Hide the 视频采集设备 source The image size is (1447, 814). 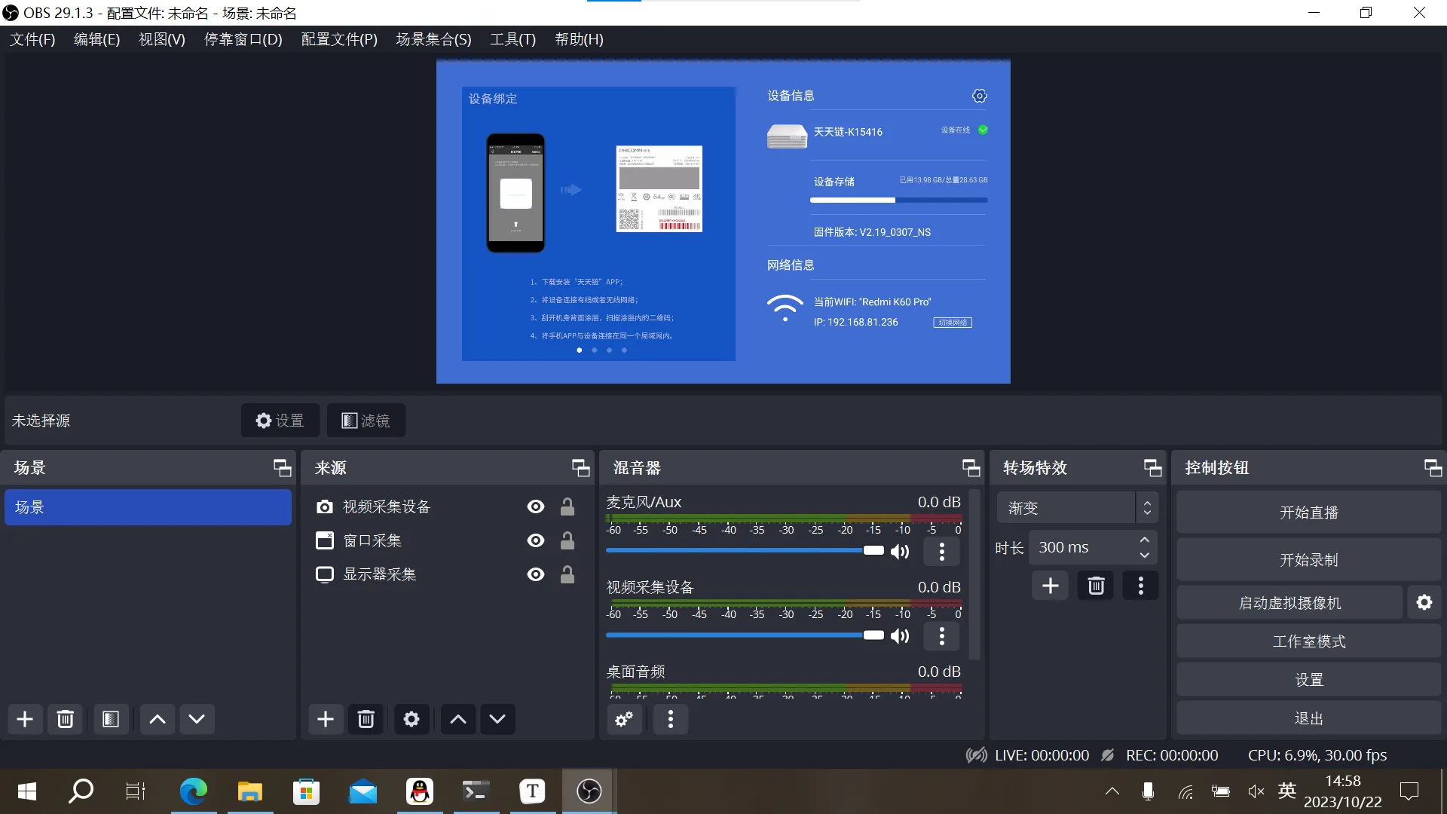(x=536, y=506)
